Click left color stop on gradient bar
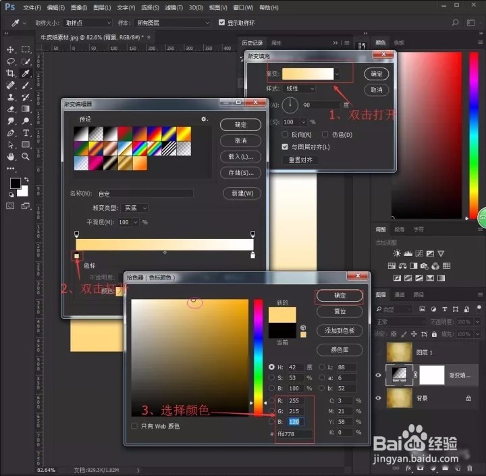This screenshot has height=476, width=486. click(x=76, y=255)
